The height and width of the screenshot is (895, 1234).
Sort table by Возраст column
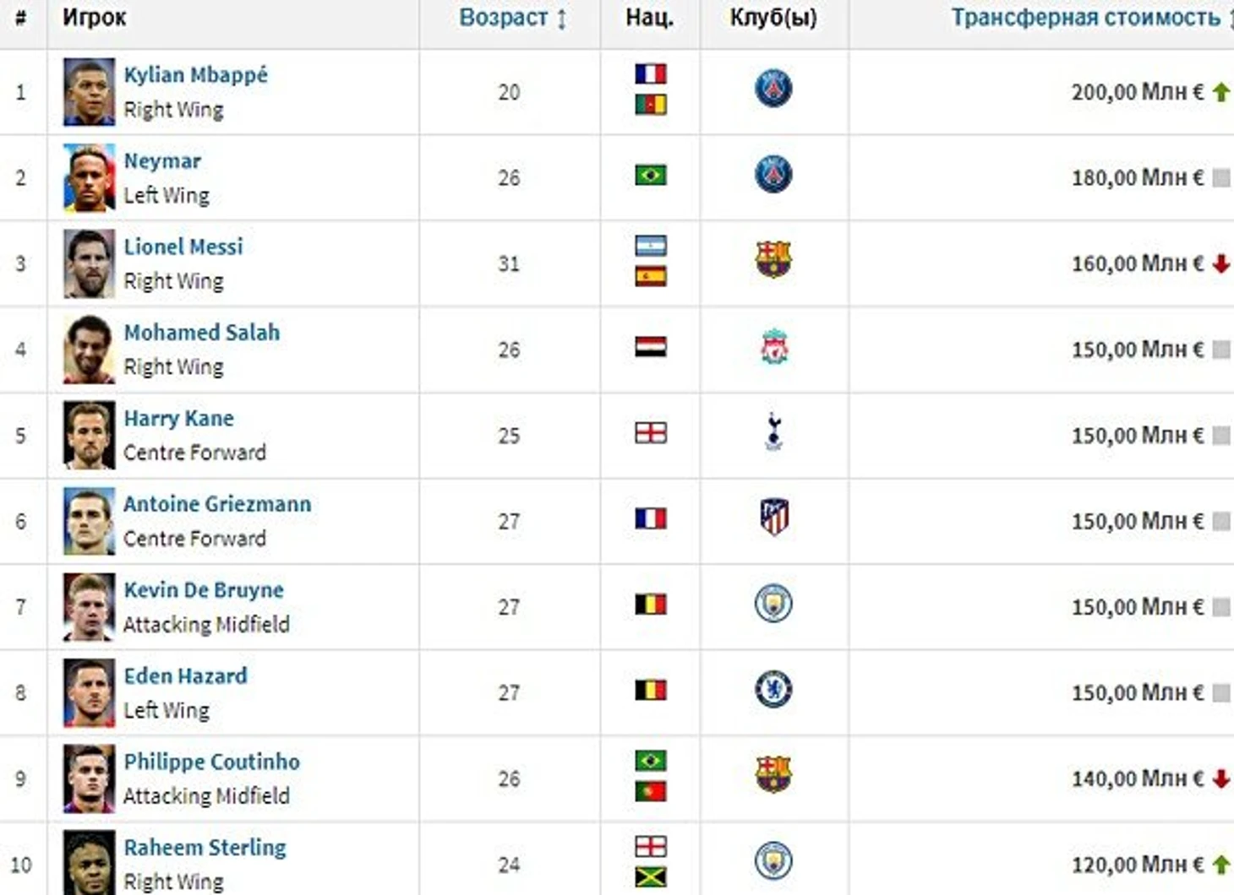coord(512,18)
